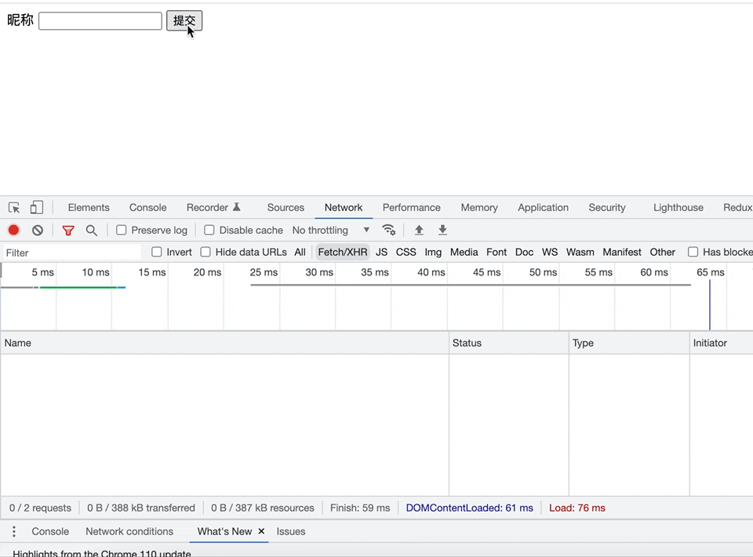Filter requests by Other
The image size is (753, 557).
pyautogui.click(x=662, y=252)
